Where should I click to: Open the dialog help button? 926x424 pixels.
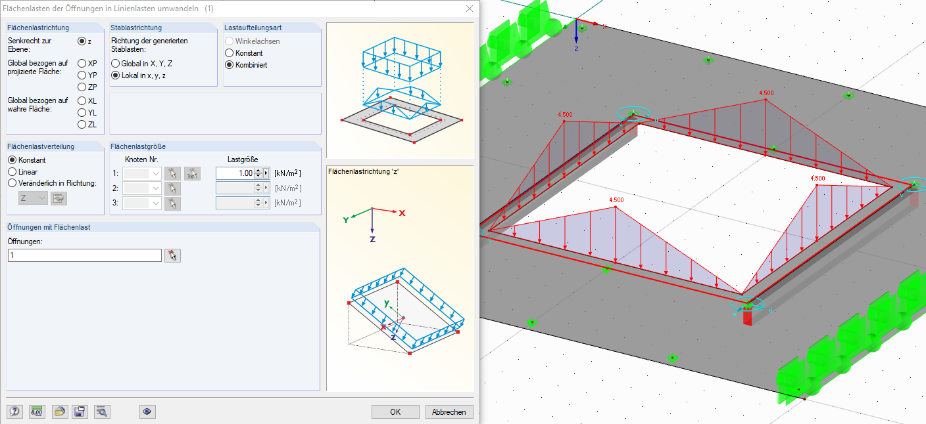(x=15, y=412)
